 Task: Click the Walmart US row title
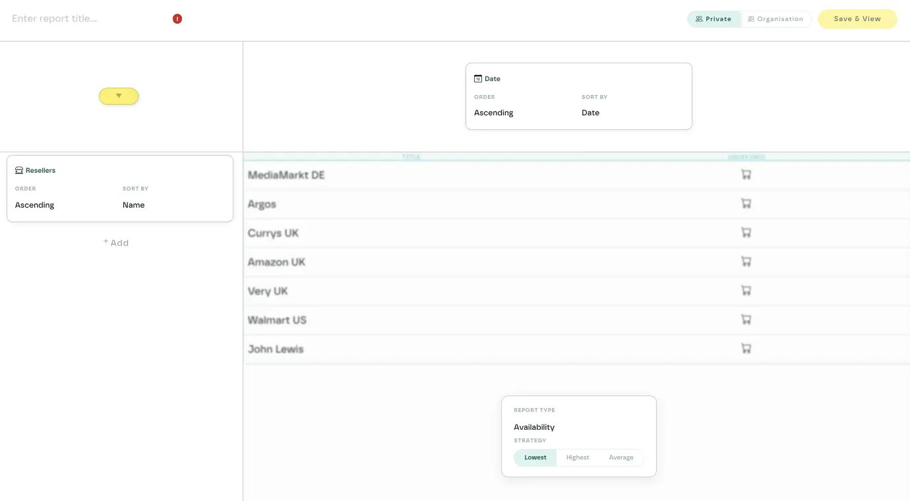277,320
